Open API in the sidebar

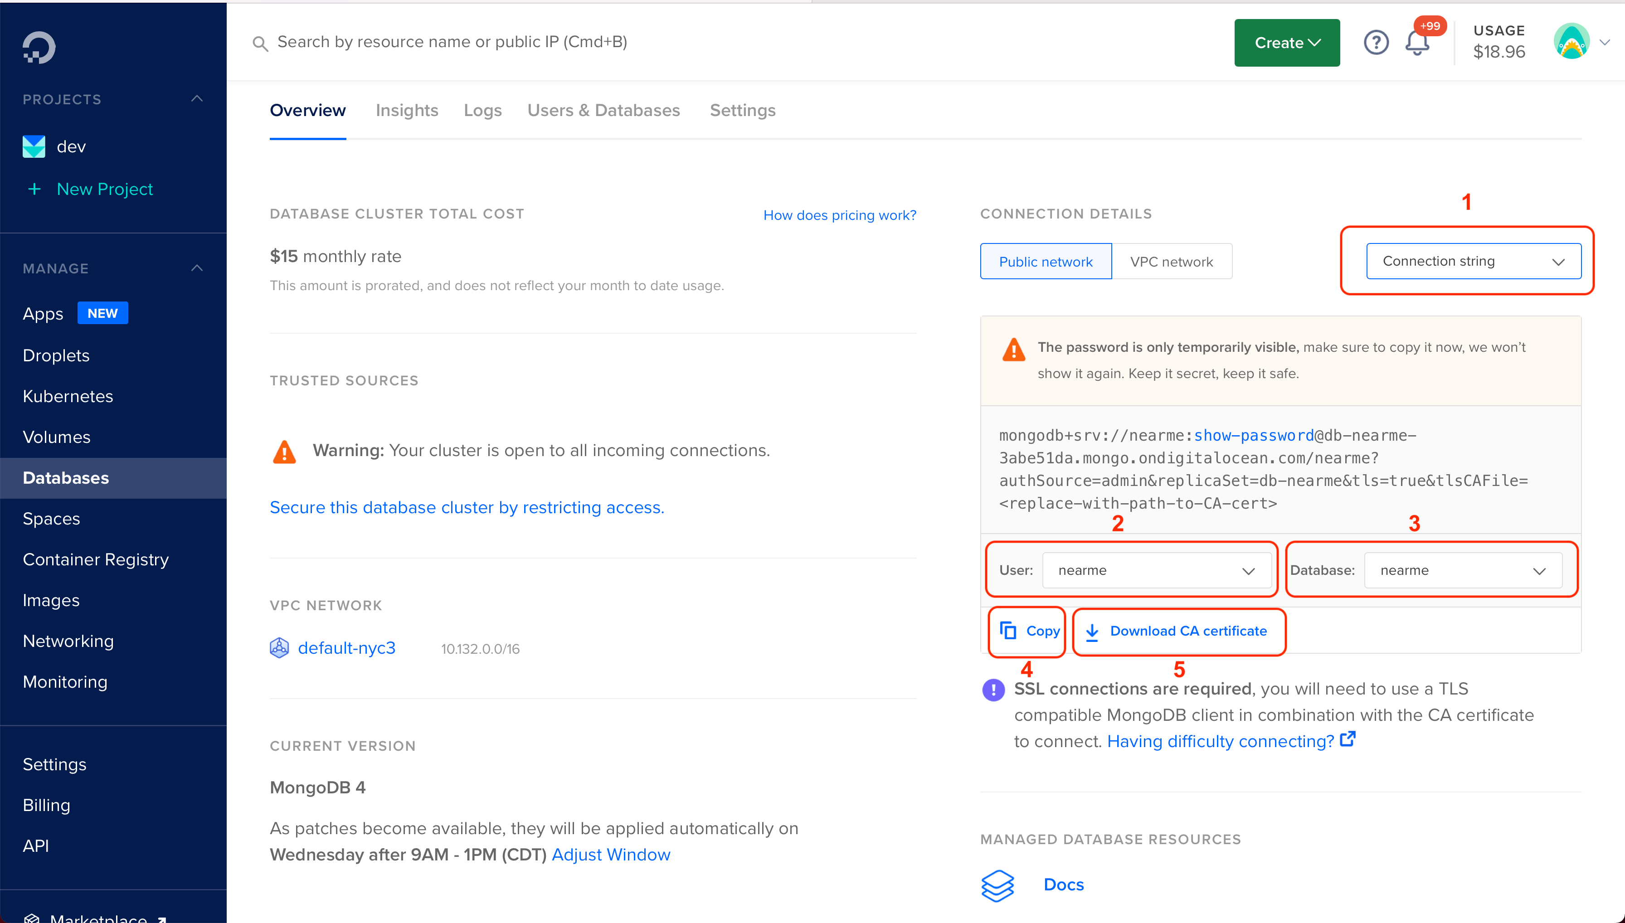coord(35,845)
